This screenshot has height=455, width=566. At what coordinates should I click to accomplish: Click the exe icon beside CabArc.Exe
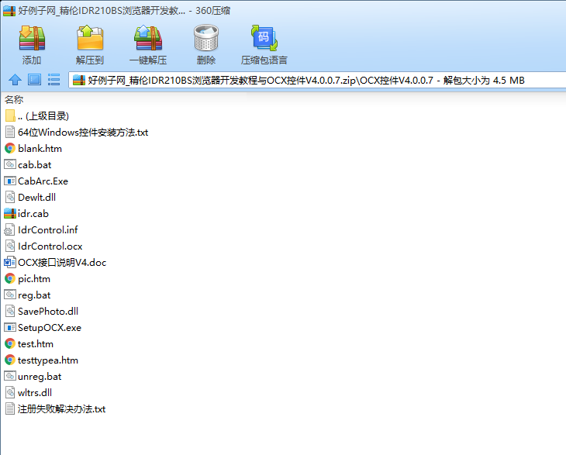point(10,181)
